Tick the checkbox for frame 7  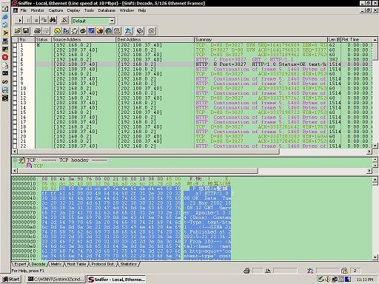pyautogui.click(x=15, y=74)
